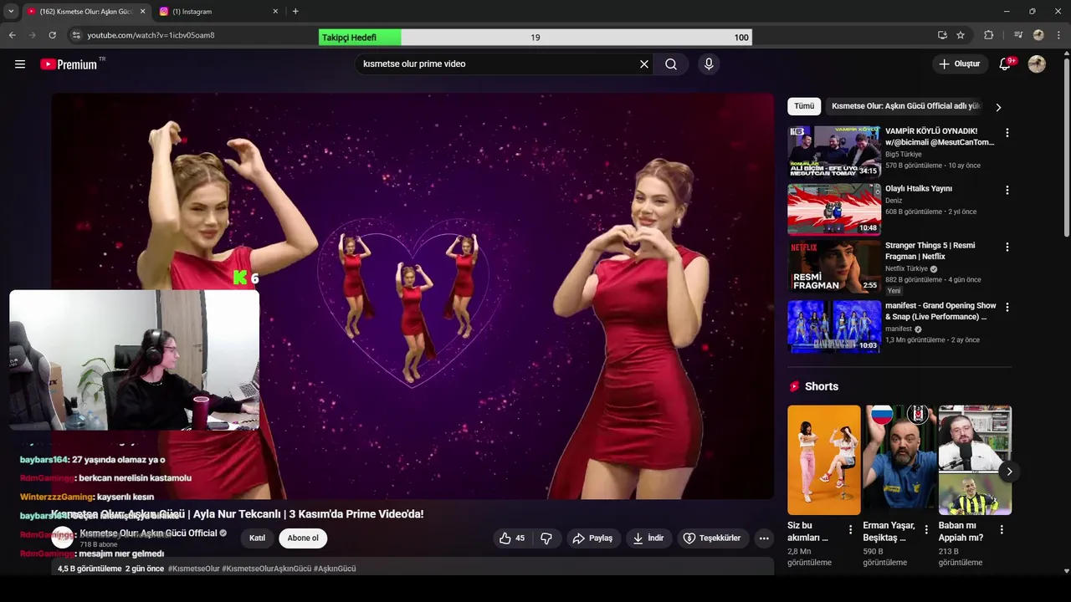
Task: Open options for Stranger Things 5 trailer
Action: (1007, 247)
